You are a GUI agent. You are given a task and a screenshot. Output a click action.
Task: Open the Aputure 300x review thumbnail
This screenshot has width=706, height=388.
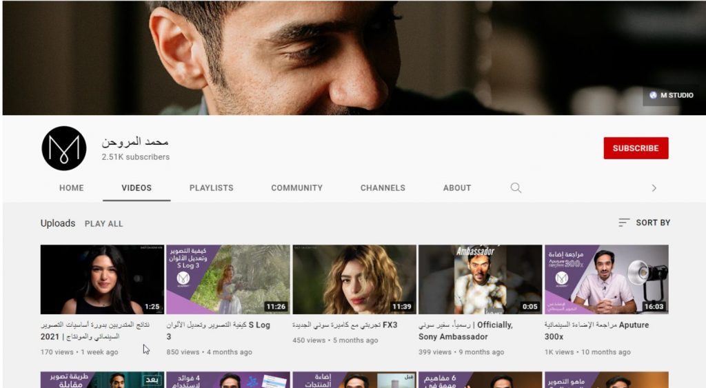(607, 280)
